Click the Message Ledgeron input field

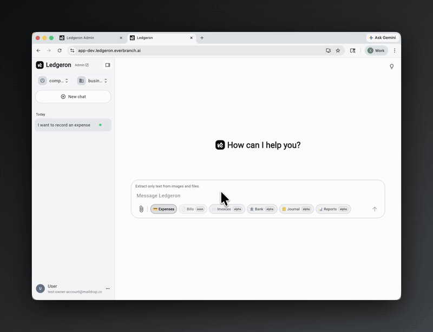[x=216, y=195]
